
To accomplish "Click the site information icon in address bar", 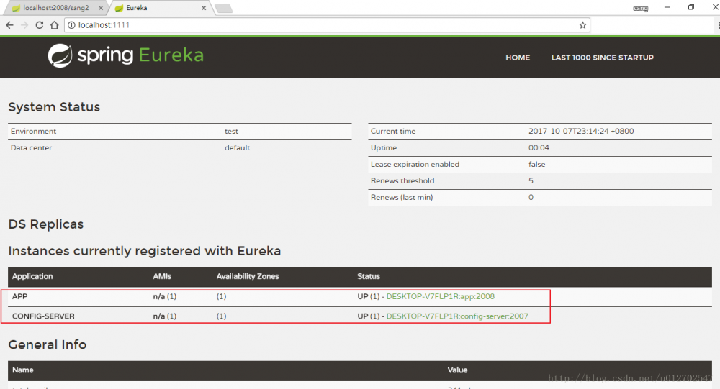I will [x=71, y=25].
